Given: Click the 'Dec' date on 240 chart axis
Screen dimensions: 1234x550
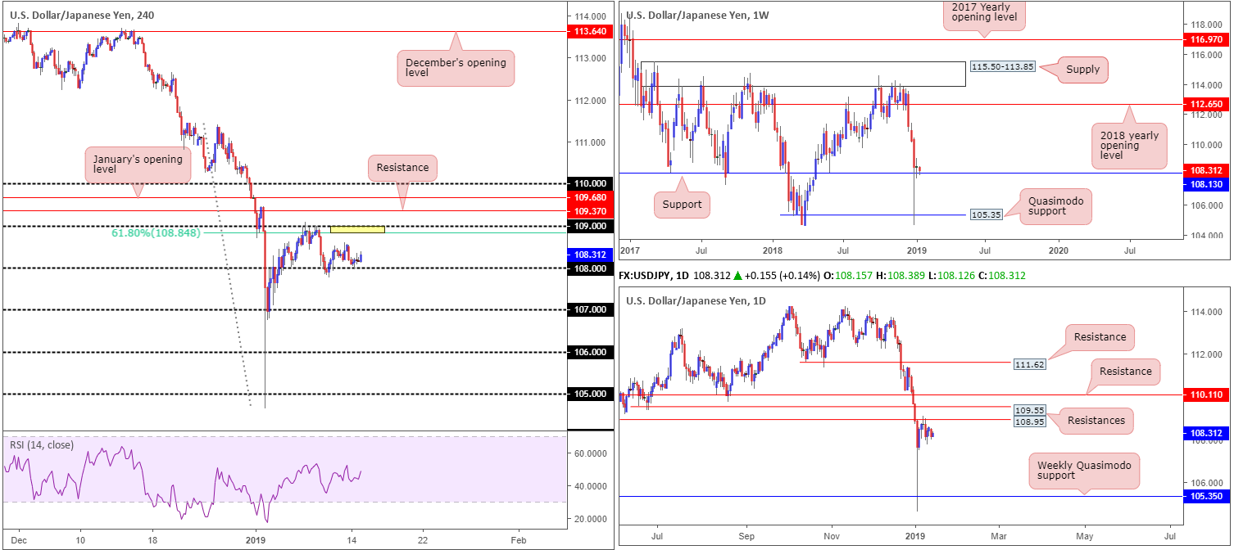Looking at the screenshot, I should point(18,540).
